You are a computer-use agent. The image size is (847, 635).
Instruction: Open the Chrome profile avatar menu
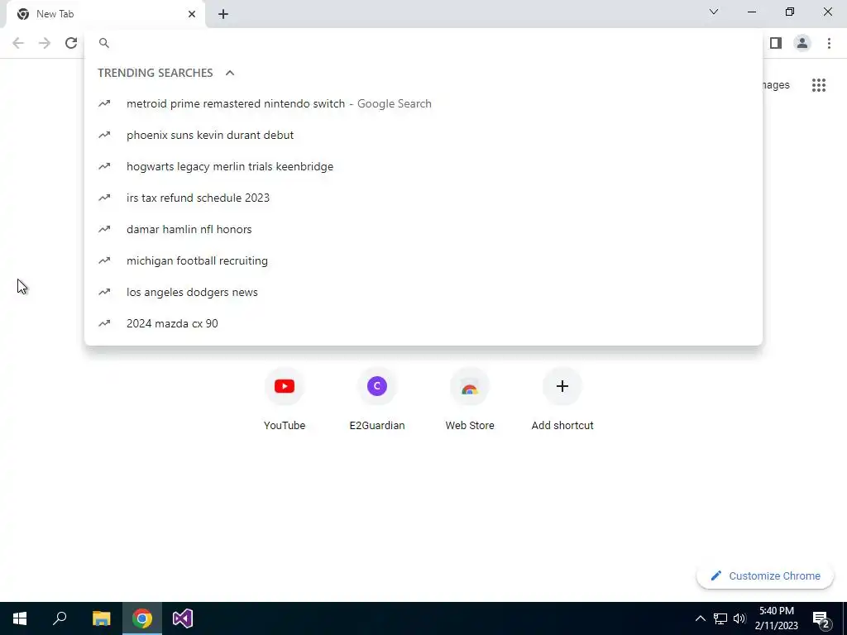pos(802,43)
